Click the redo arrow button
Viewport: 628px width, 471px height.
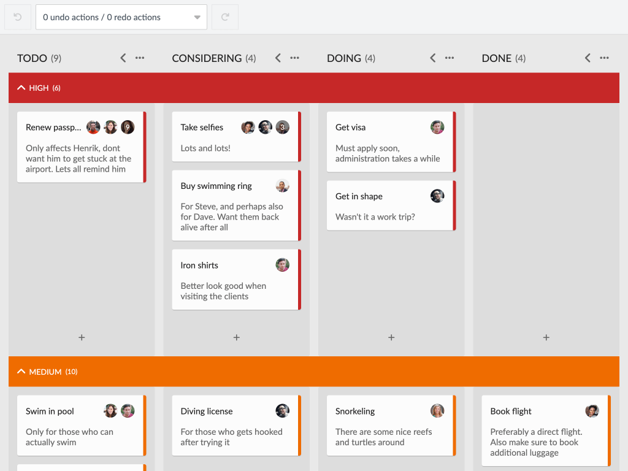225,17
